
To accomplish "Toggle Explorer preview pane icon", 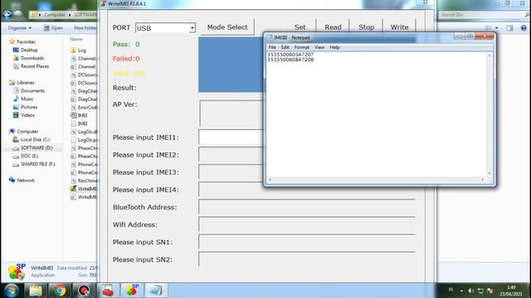I will tap(509, 28).
